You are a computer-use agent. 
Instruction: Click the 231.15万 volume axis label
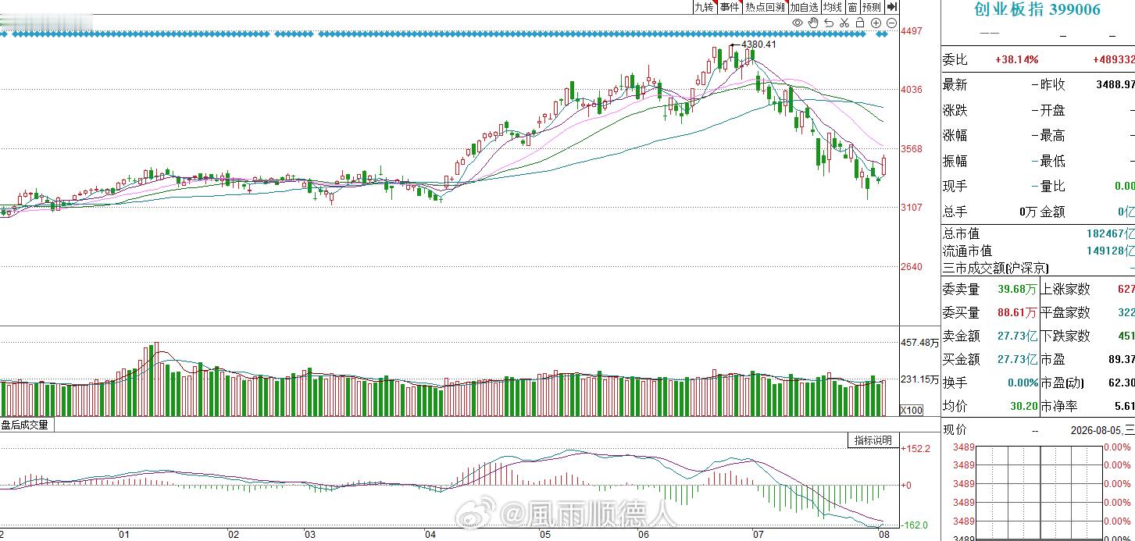(919, 380)
